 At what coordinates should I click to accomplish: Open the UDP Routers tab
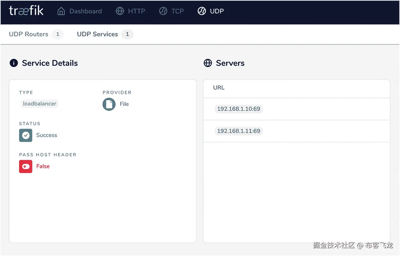click(29, 34)
